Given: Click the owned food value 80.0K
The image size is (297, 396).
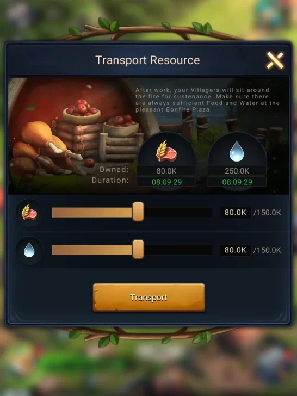Looking at the screenshot, I should (x=166, y=171).
